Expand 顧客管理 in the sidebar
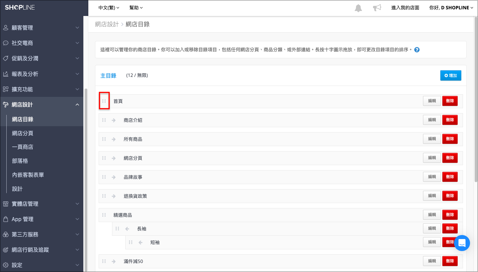 point(42,28)
